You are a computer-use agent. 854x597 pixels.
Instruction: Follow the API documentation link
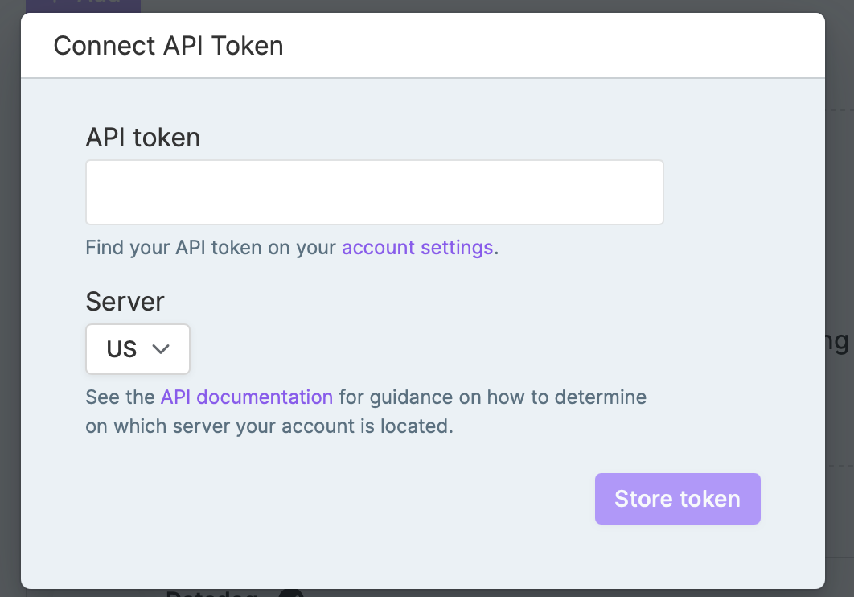point(247,397)
